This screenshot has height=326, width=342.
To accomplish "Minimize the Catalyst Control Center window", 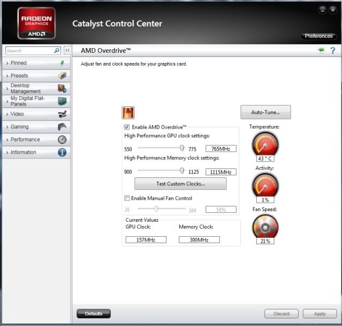I will point(322,10).
